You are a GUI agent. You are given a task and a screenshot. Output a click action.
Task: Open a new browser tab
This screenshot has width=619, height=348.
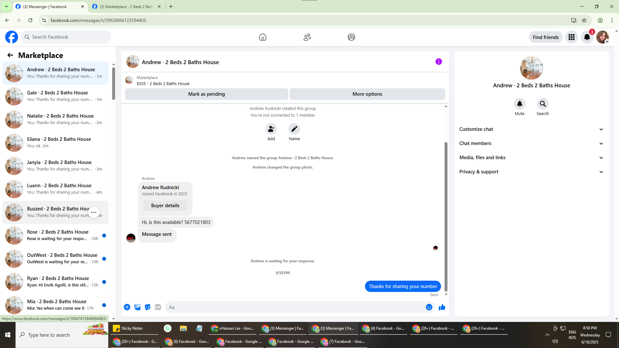[x=171, y=6]
